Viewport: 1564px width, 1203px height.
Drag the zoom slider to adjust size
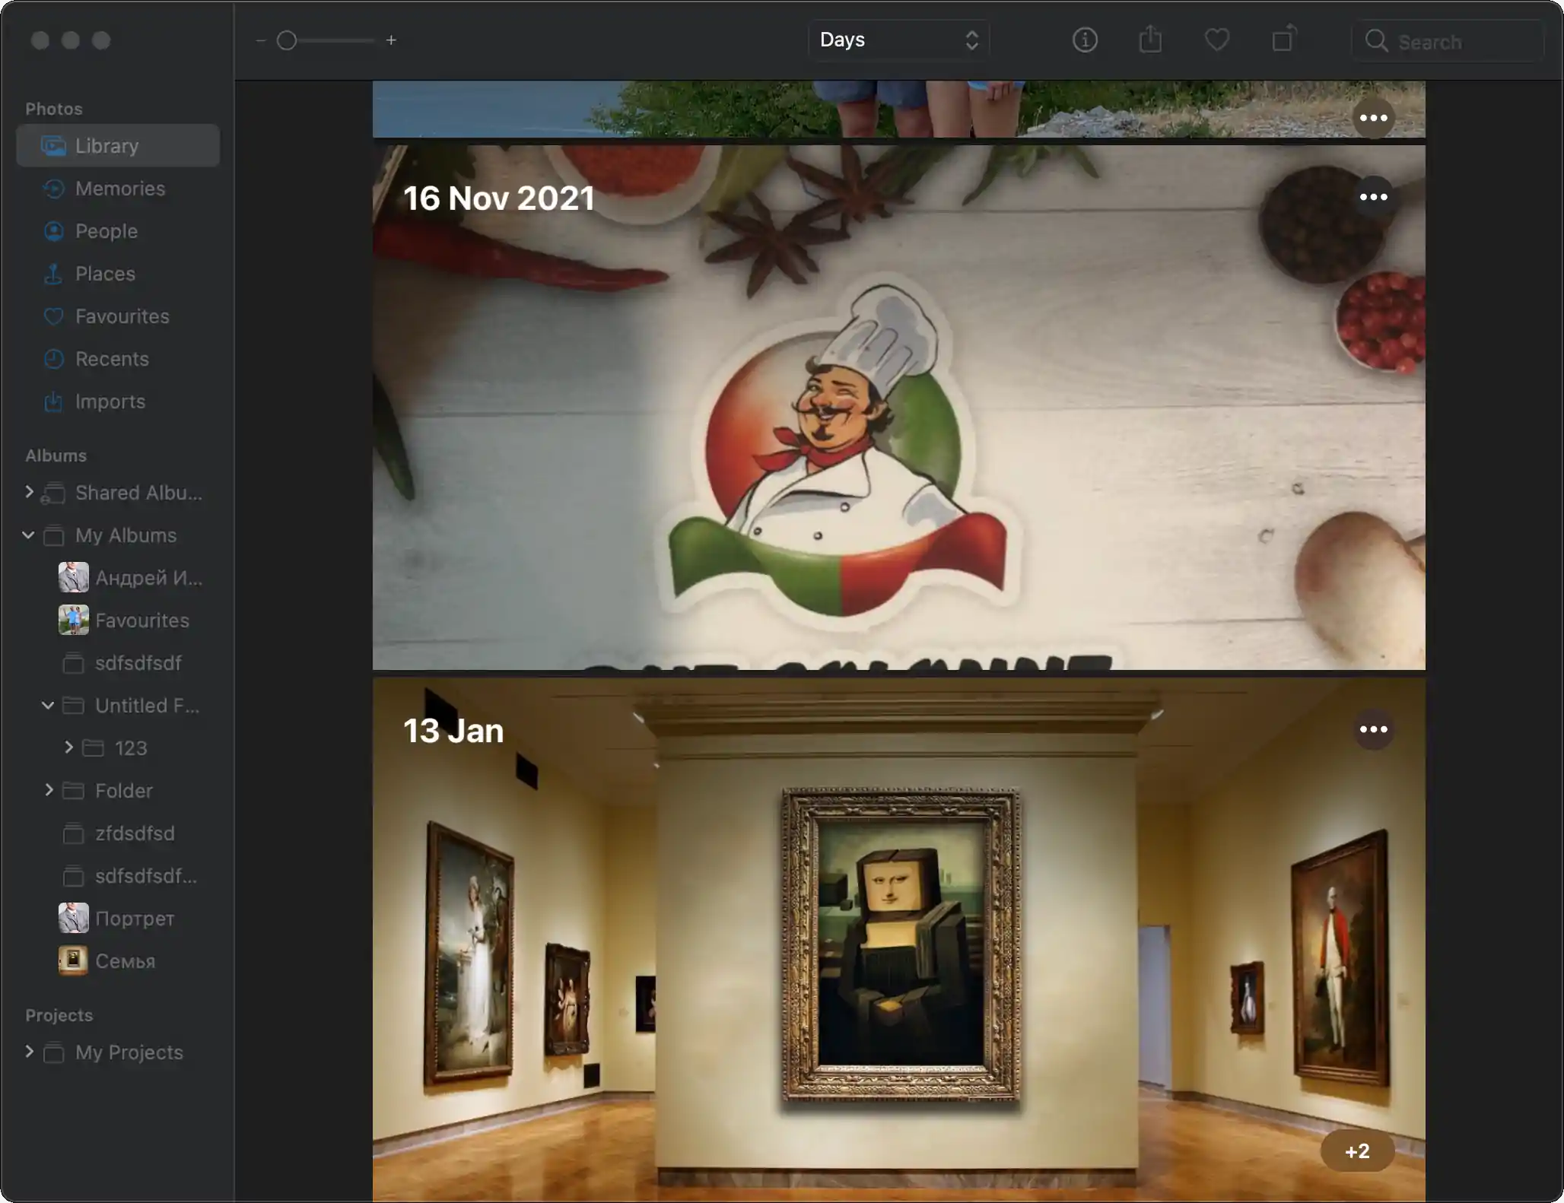point(286,40)
